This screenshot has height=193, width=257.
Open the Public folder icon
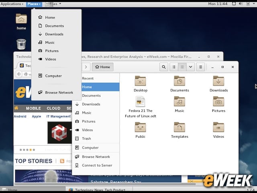(140, 130)
